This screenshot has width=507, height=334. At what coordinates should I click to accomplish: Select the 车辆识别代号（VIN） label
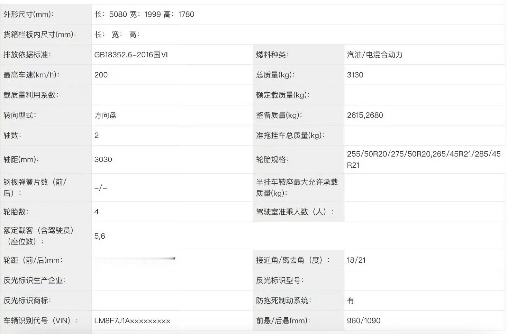pyautogui.click(x=41, y=321)
